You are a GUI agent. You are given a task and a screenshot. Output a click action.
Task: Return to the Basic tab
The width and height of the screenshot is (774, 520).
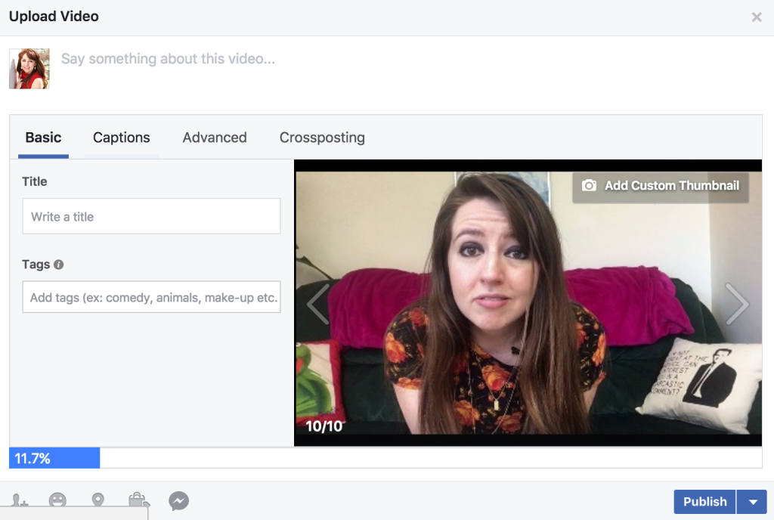point(43,138)
